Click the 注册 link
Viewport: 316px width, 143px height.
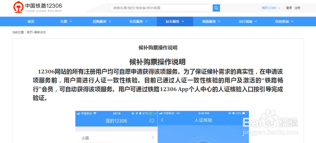point(297,8)
